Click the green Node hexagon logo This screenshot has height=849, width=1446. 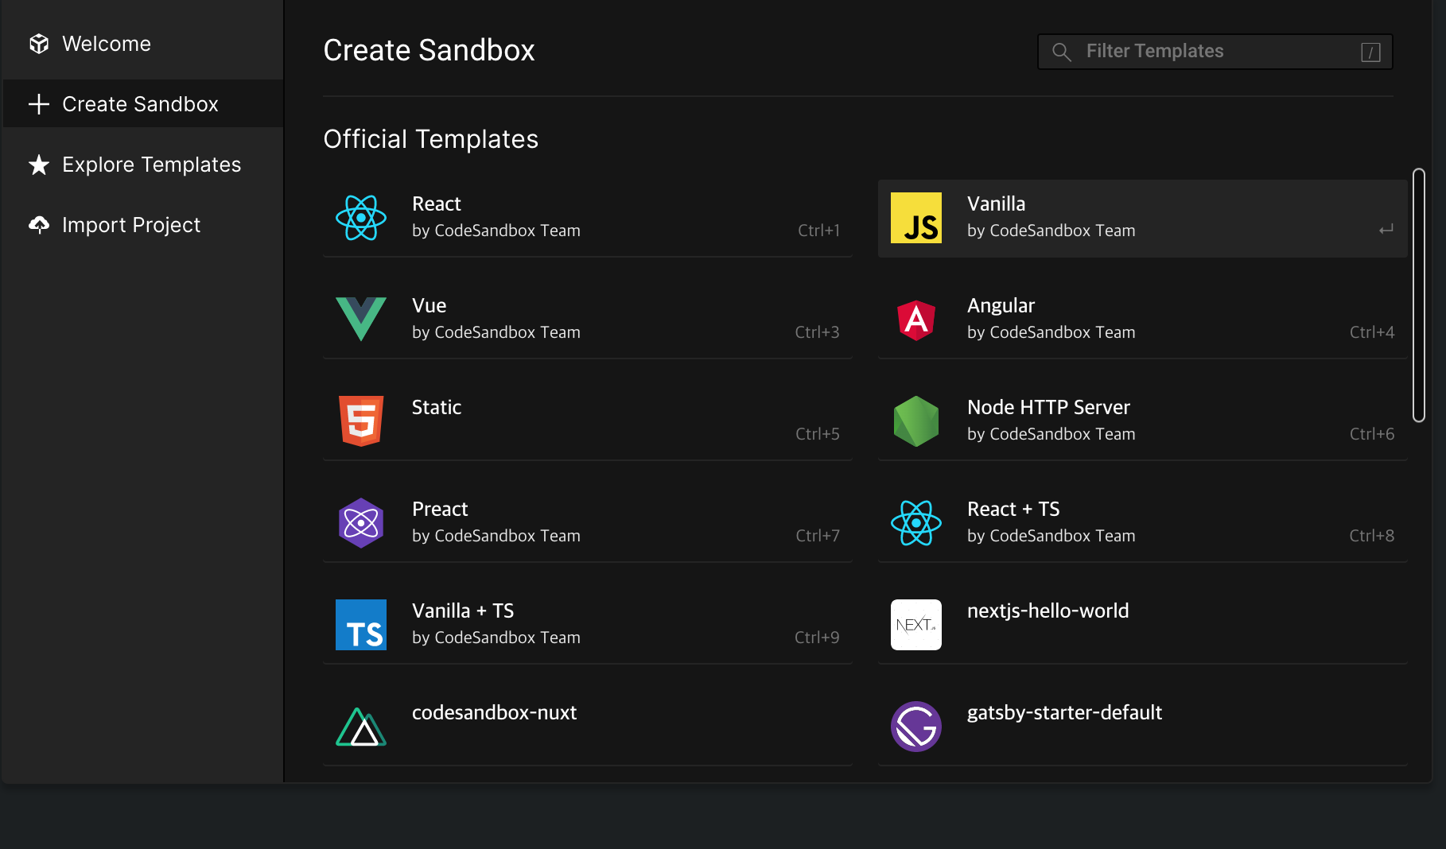coord(916,421)
